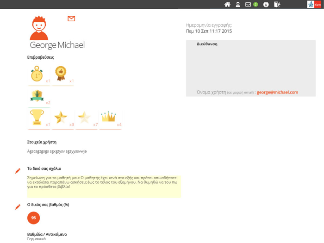Click George Michael's avatar picture
The width and height of the screenshot is (324, 243).
[x=39, y=28]
